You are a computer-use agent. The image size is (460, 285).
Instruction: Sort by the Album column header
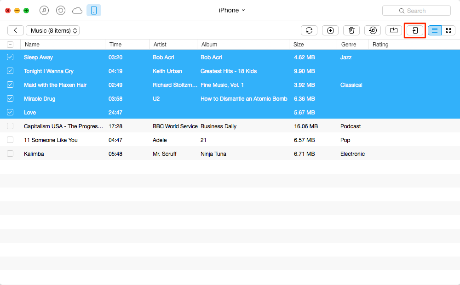pos(243,45)
